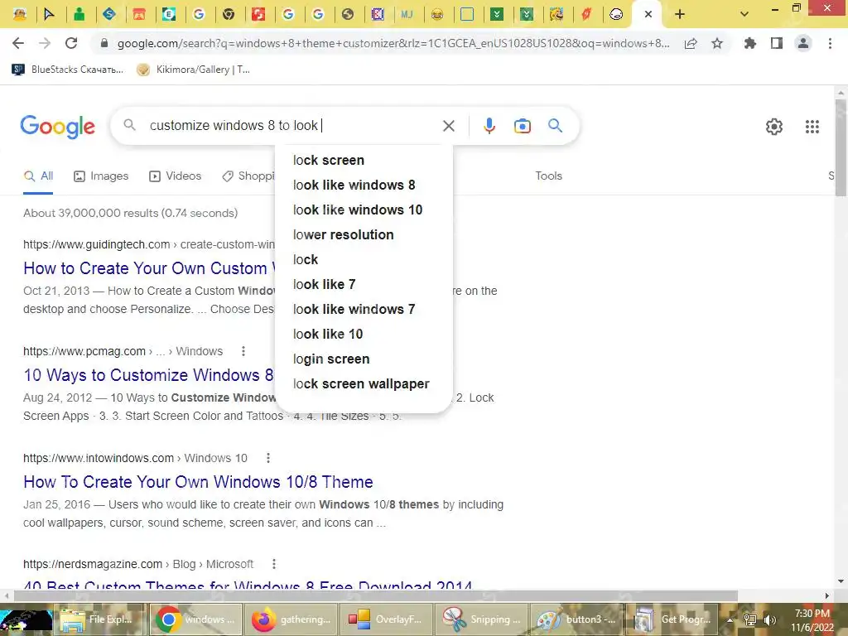Image resolution: width=848 pixels, height=636 pixels.
Task: Select the 'look like 10' suggestion
Action: pyautogui.click(x=364, y=335)
